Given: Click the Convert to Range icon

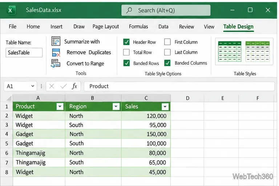Looking at the screenshot, I should 56,64.
